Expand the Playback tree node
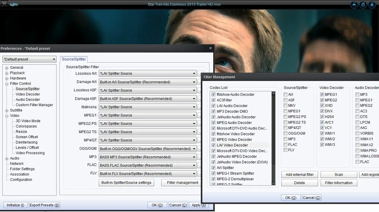 pos(7,73)
